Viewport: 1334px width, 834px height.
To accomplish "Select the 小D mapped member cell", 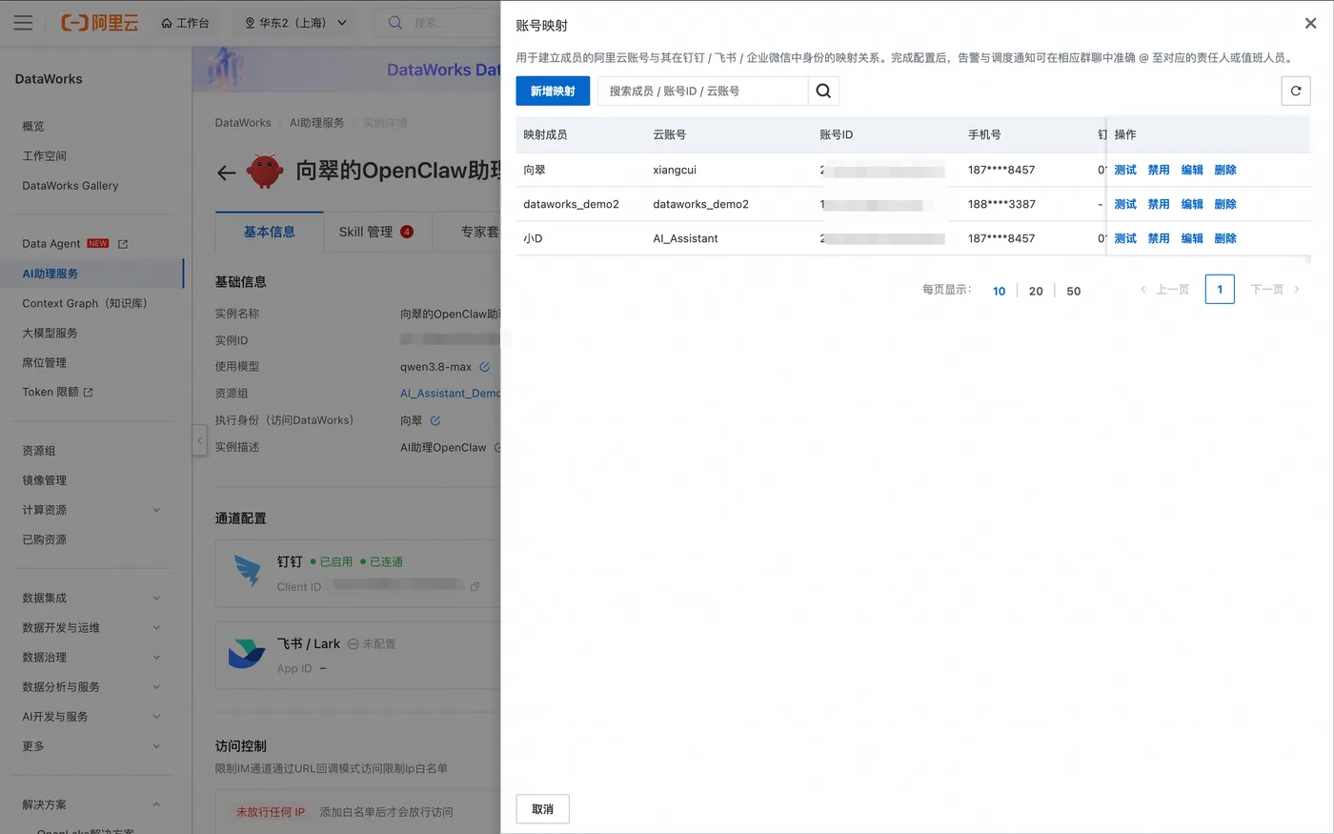I will pos(533,238).
